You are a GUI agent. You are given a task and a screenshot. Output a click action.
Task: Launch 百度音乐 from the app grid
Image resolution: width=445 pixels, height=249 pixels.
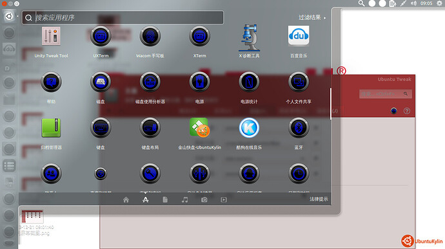tap(299, 35)
